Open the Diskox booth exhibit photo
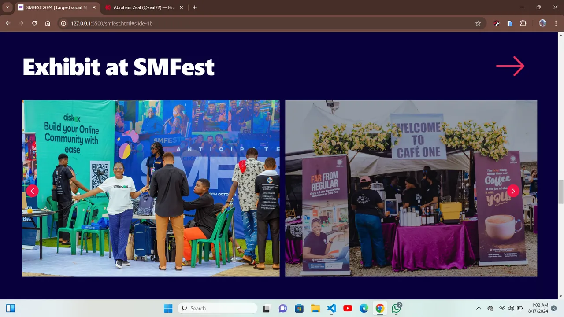 point(151,188)
